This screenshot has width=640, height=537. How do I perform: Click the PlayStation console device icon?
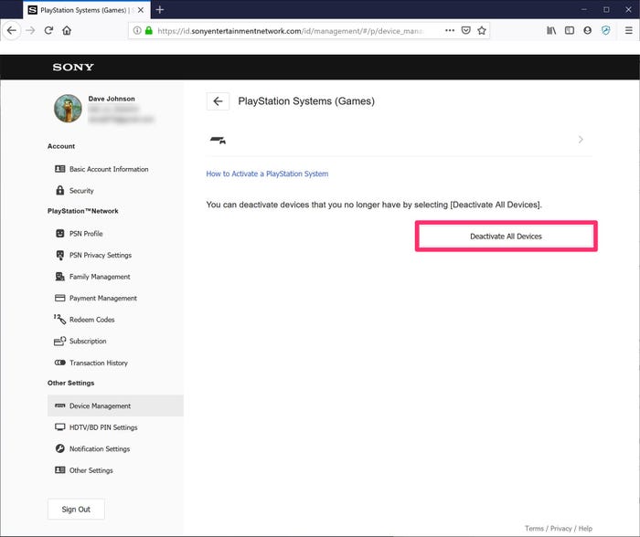(x=218, y=141)
